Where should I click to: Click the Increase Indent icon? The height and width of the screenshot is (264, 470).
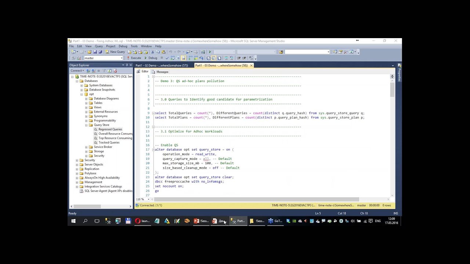click(x=244, y=58)
